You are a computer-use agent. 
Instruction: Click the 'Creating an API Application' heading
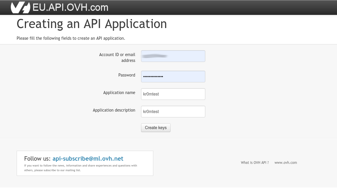click(x=92, y=24)
